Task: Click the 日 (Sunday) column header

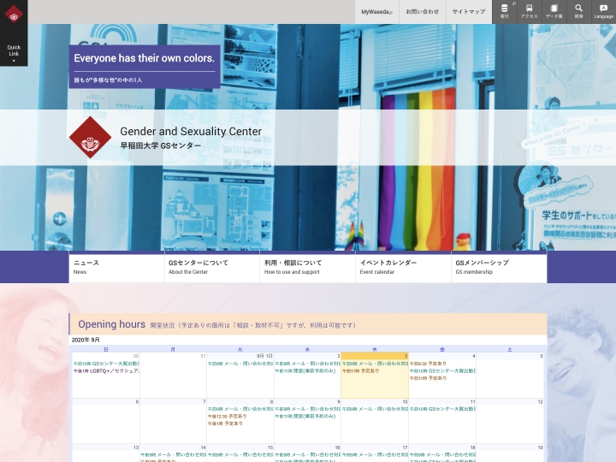Action: tap(106, 349)
